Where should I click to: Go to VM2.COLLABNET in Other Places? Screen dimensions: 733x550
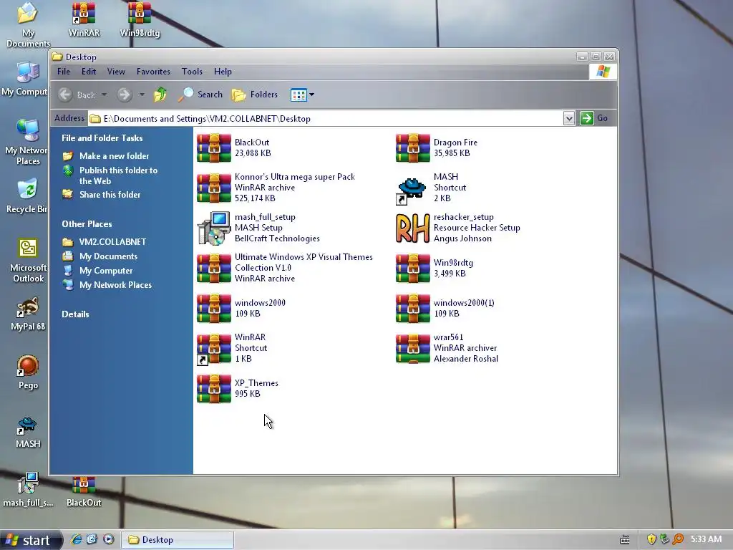[x=112, y=242]
